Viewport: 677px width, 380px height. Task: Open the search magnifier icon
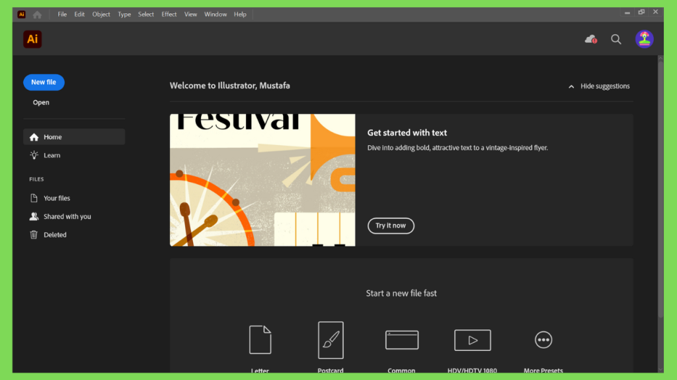(x=616, y=39)
